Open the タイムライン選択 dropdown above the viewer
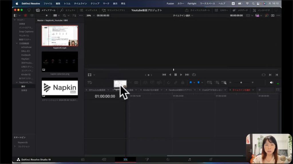 183,15
